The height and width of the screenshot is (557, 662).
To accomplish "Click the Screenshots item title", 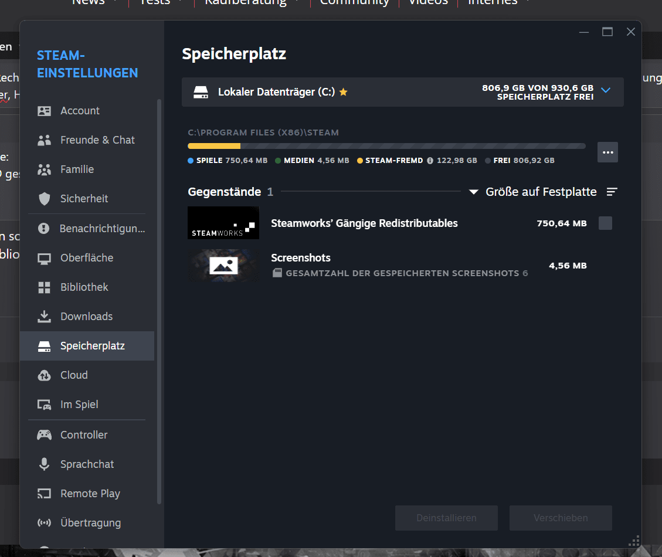I will 301,258.
